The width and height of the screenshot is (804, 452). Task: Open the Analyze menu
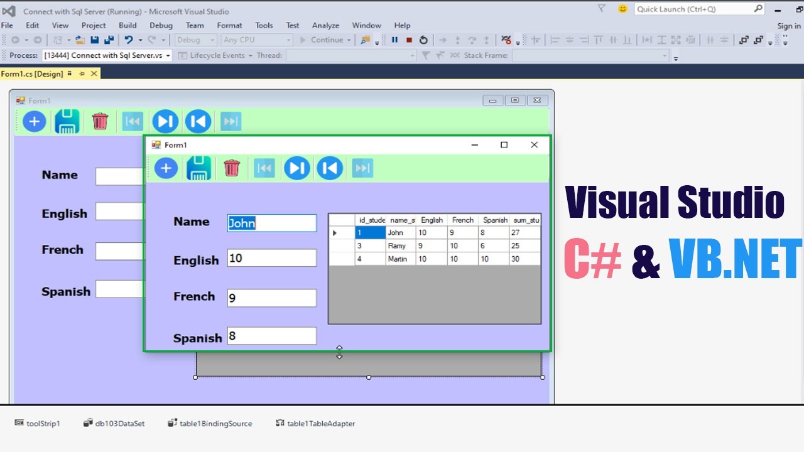(x=325, y=25)
